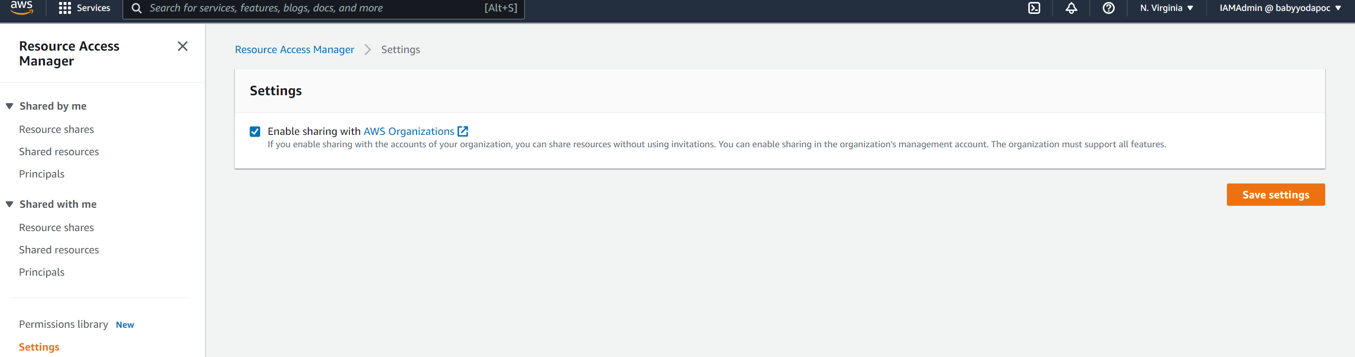1355x357 pixels.
Task: Open Shared resources under Shared by me
Action: pyautogui.click(x=59, y=152)
